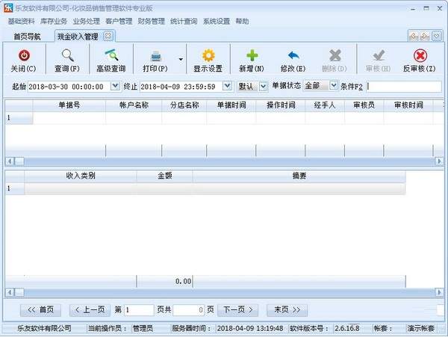This screenshot has height=337, width=448.
Task: Click the Query (查询) magnifier icon
Action: click(66, 56)
